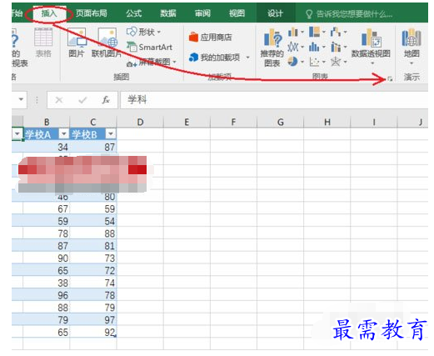Select the cell containing 97

[93, 320]
